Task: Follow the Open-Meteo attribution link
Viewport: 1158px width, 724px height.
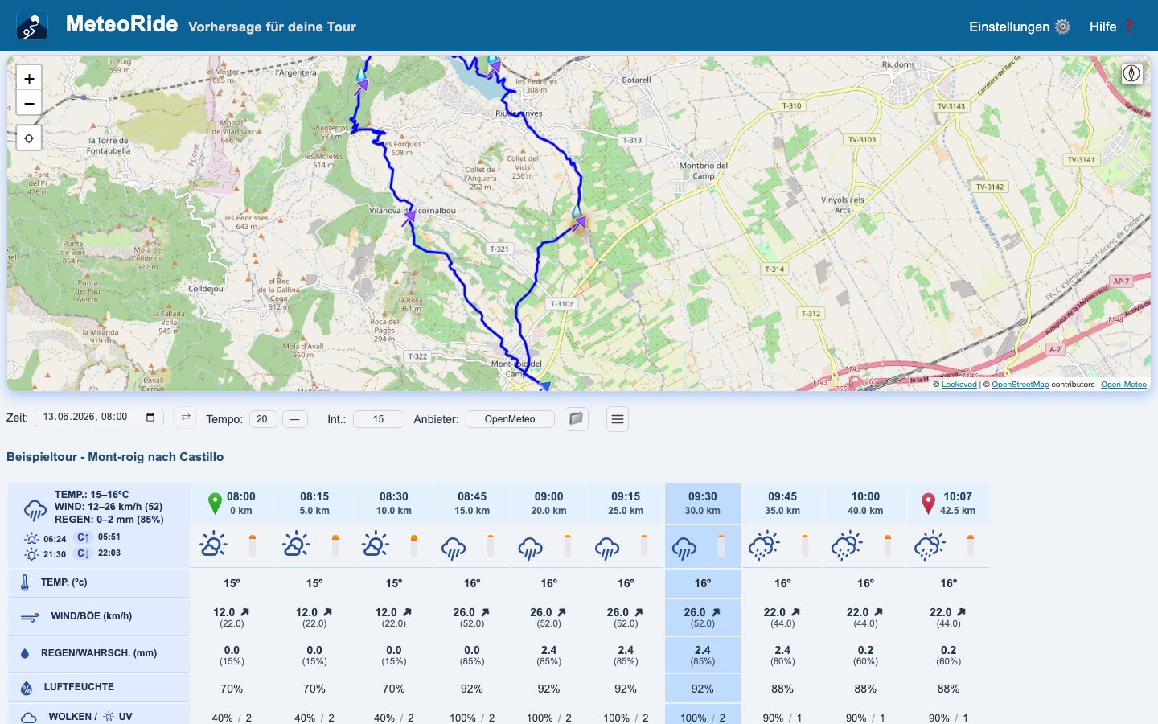Action: (1123, 385)
